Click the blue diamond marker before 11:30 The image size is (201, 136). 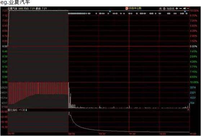[110, 12]
